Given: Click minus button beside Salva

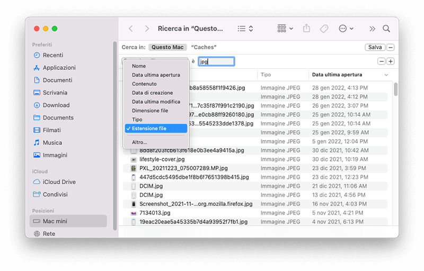Looking at the screenshot, I should point(391,47).
